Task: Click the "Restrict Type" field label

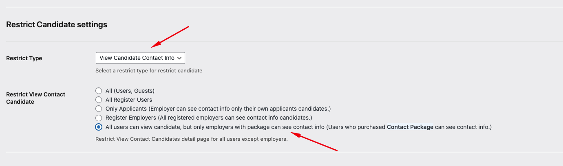Action: [24, 58]
